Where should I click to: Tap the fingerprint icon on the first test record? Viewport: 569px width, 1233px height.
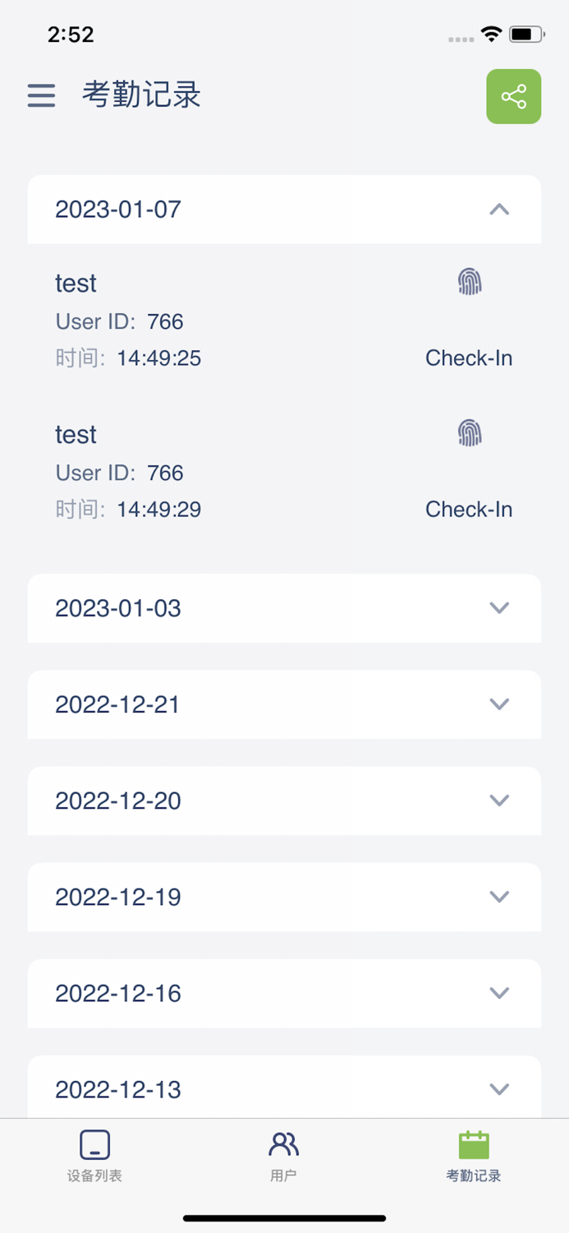point(470,281)
